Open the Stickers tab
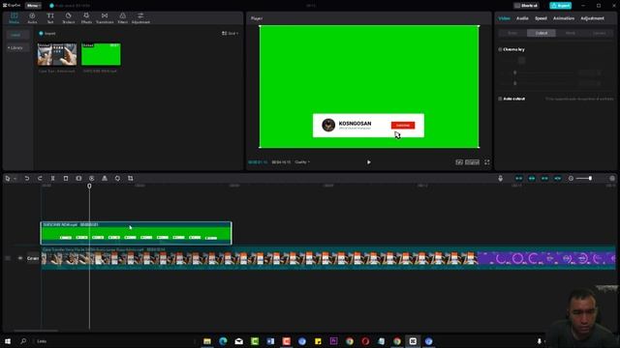The width and height of the screenshot is (620, 348). (69, 17)
